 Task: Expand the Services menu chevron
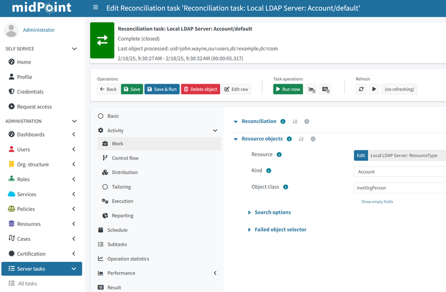(x=74, y=194)
